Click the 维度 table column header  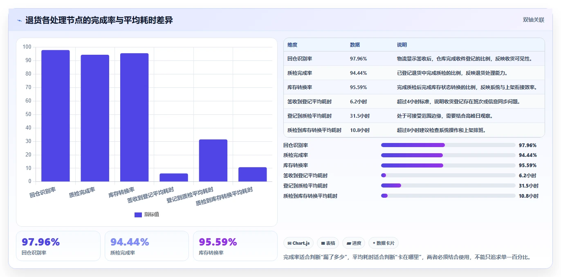(292, 45)
